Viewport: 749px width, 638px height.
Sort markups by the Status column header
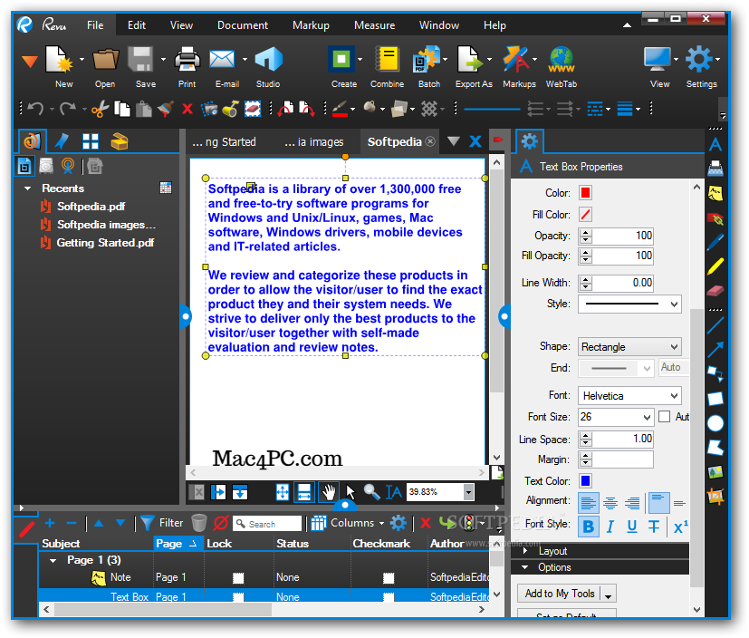click(293, 544)
